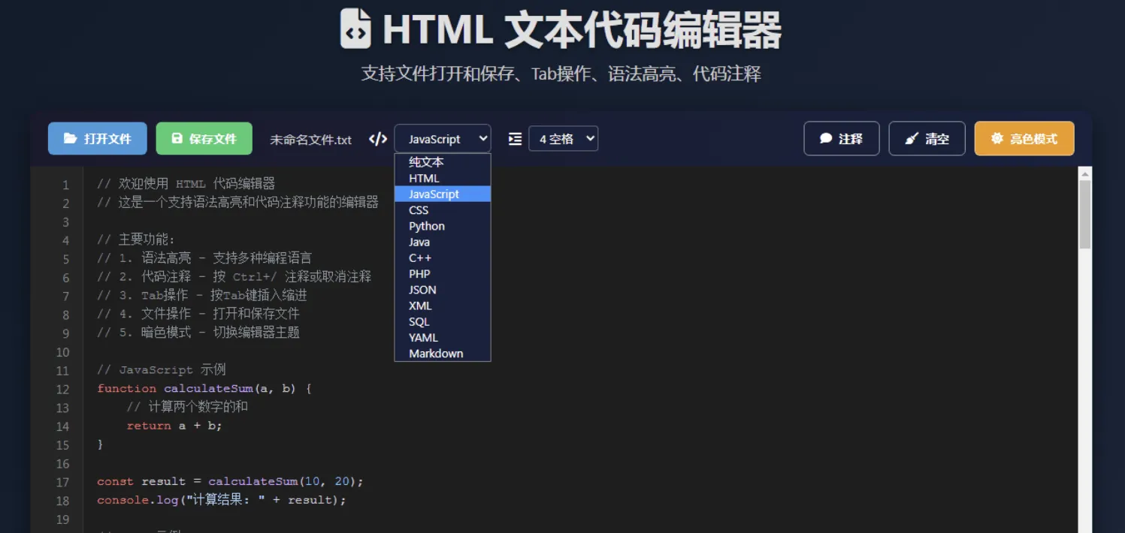
Task: Click the disk icon on 保存文件 button
Action: (x=177, y=138)
